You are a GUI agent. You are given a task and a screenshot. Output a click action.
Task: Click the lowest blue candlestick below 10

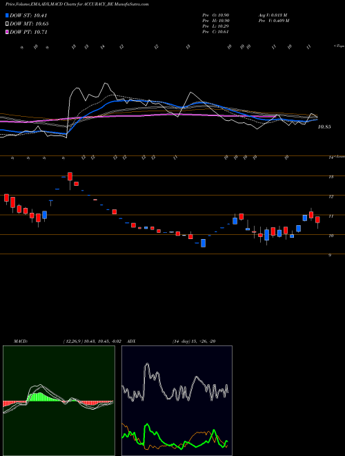click(x=204, y=243)
